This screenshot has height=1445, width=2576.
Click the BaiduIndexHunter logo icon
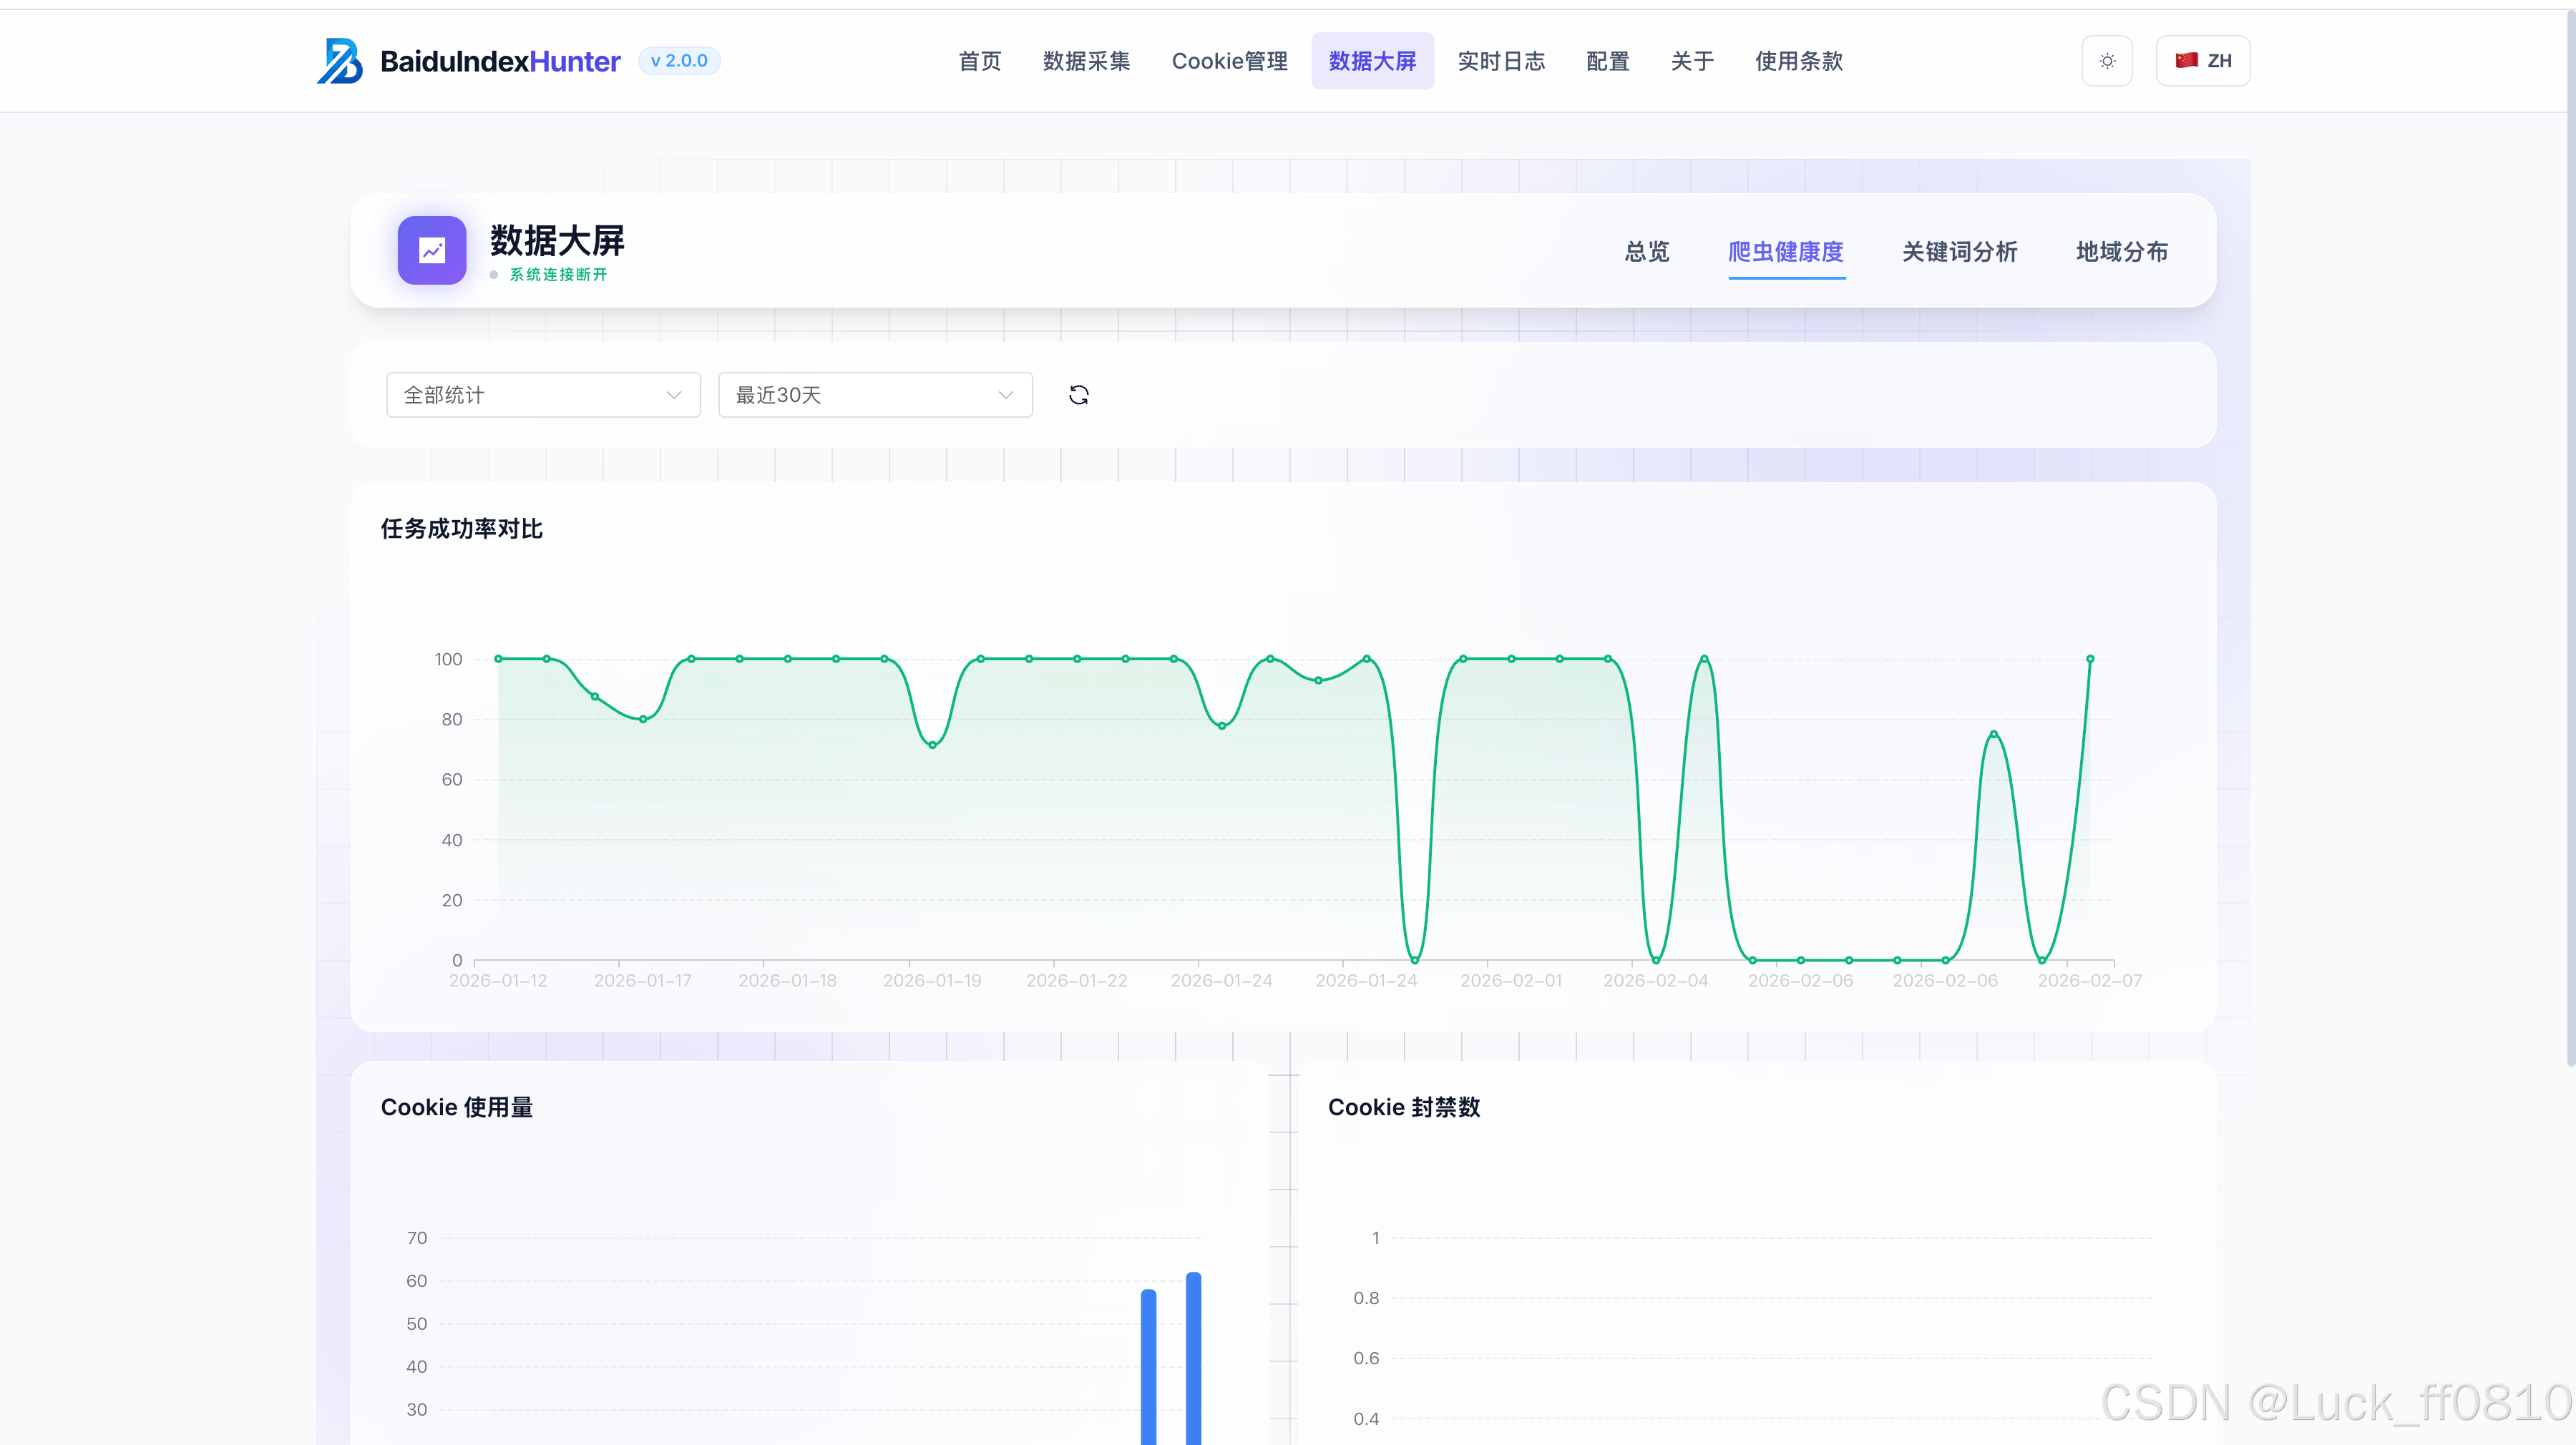[x=340, y=61]
